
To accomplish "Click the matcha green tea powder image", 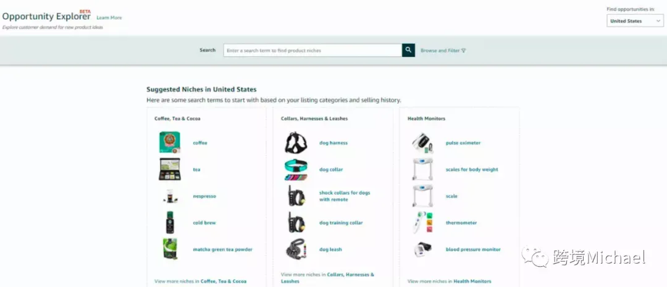I will coord(170,249).
